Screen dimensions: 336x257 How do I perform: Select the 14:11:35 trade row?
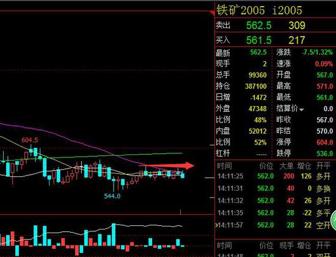(274, 213)
